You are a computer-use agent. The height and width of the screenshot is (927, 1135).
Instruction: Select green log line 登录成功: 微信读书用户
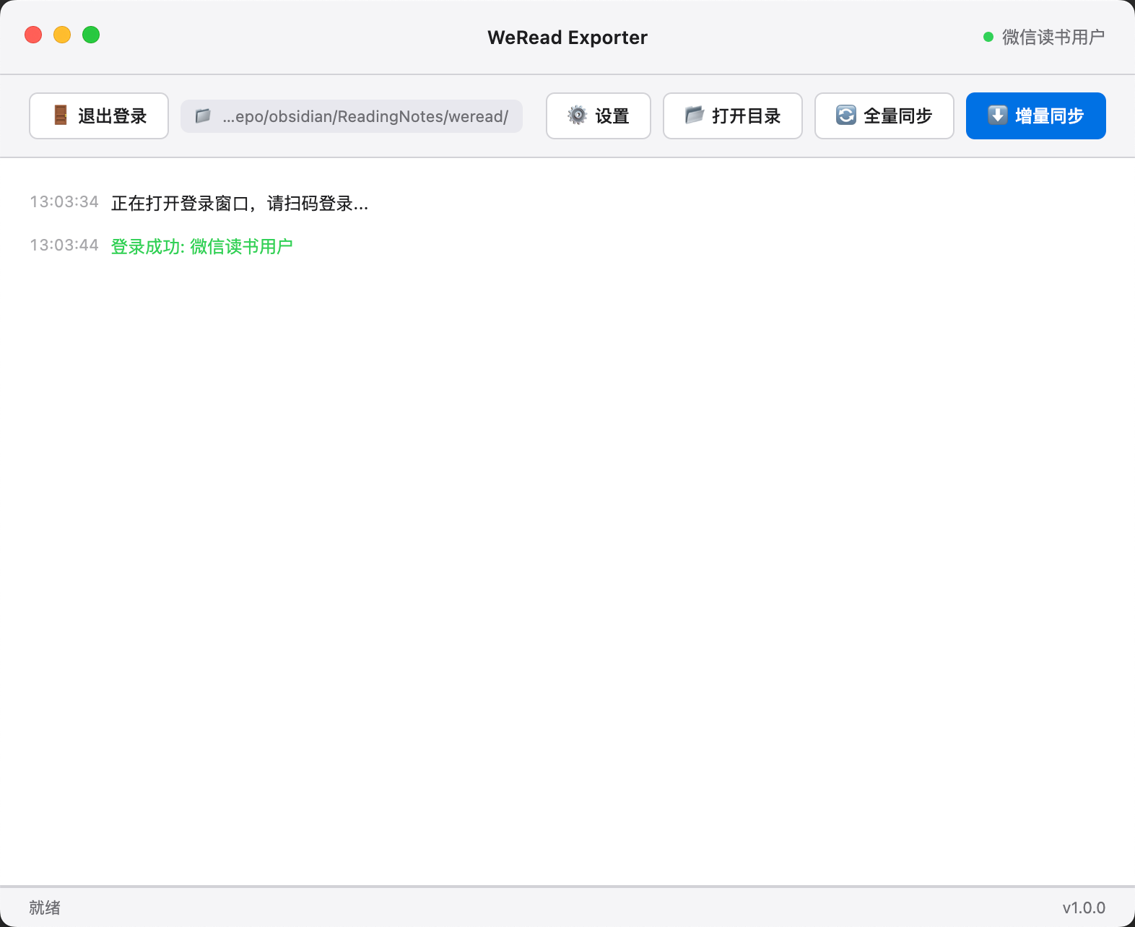coord(201,247)
